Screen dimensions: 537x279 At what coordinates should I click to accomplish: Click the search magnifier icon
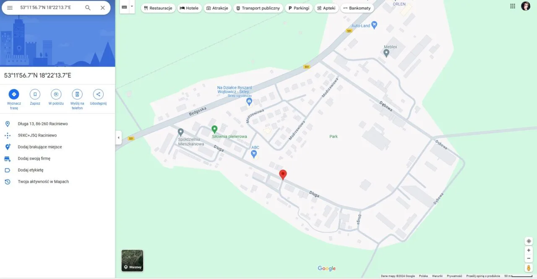[88, 8]
